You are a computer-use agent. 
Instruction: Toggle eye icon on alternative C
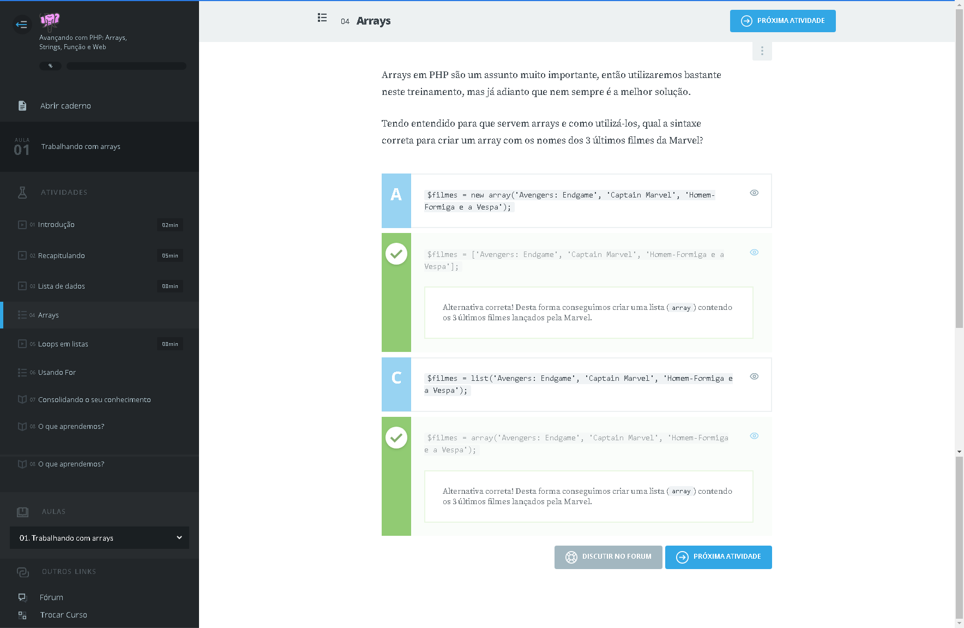coord(754,376)
